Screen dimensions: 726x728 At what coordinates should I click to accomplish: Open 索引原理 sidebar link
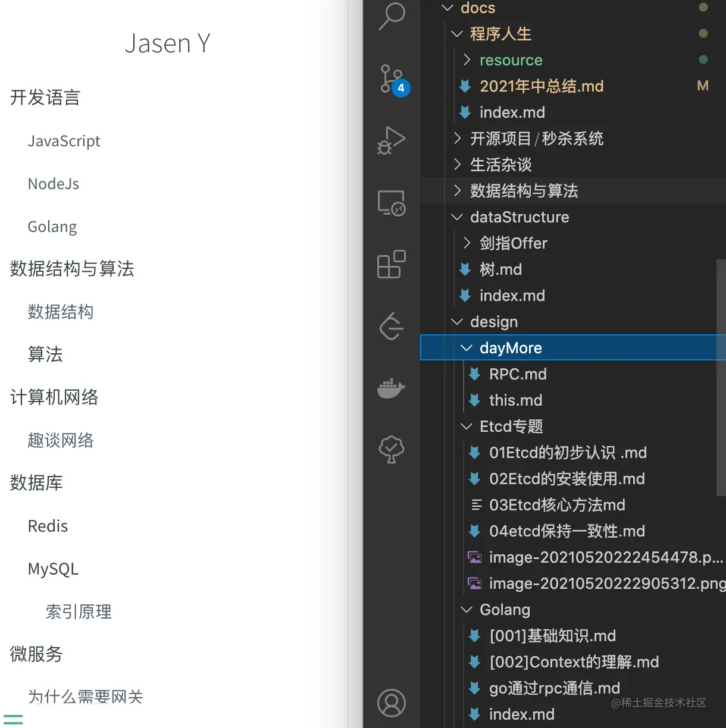point(79,611)
